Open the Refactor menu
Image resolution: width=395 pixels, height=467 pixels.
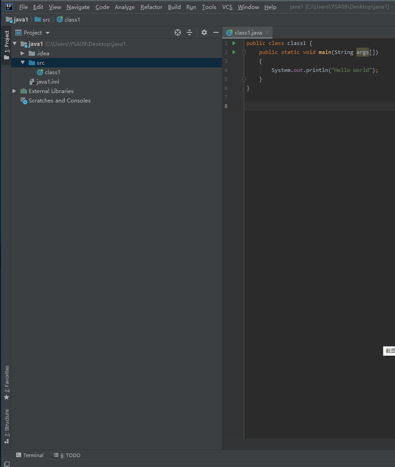tap(151, 7)
